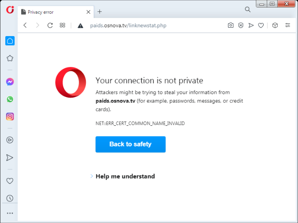The width and height of the screenshot is (298, 223).
Task: Open Instagram sidebar panel
Action: (x=10, y=117)
